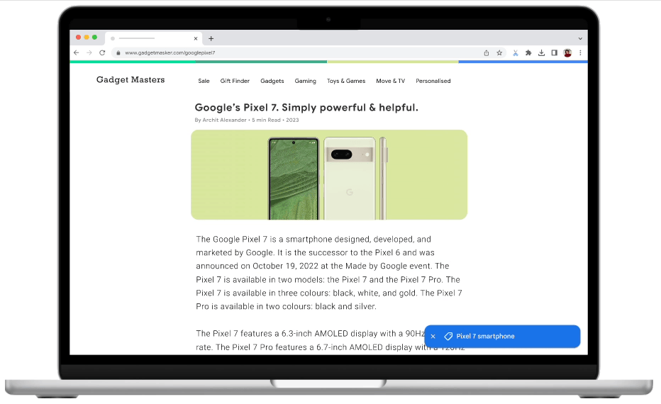Open a new tab with plus button

[211, 38]
